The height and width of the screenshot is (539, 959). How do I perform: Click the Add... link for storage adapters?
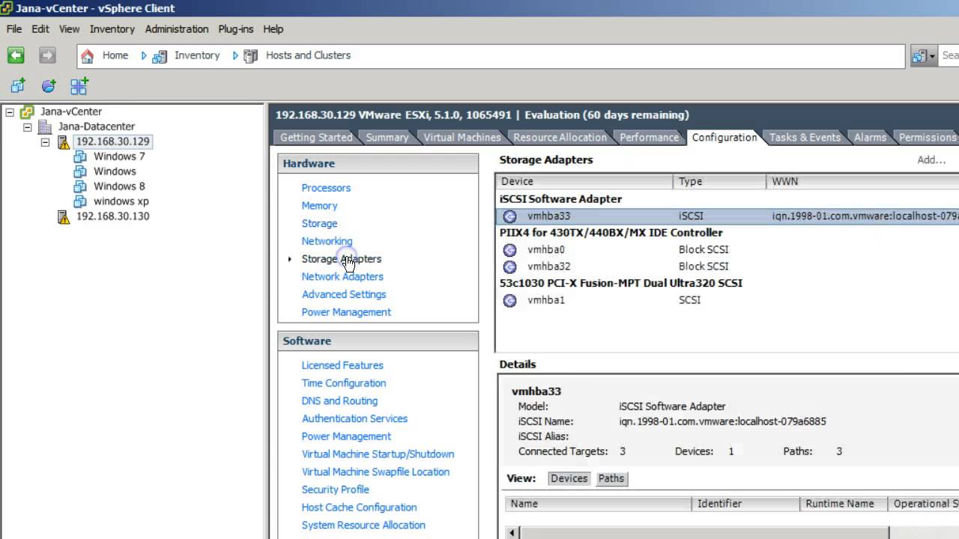click(931, 160)
